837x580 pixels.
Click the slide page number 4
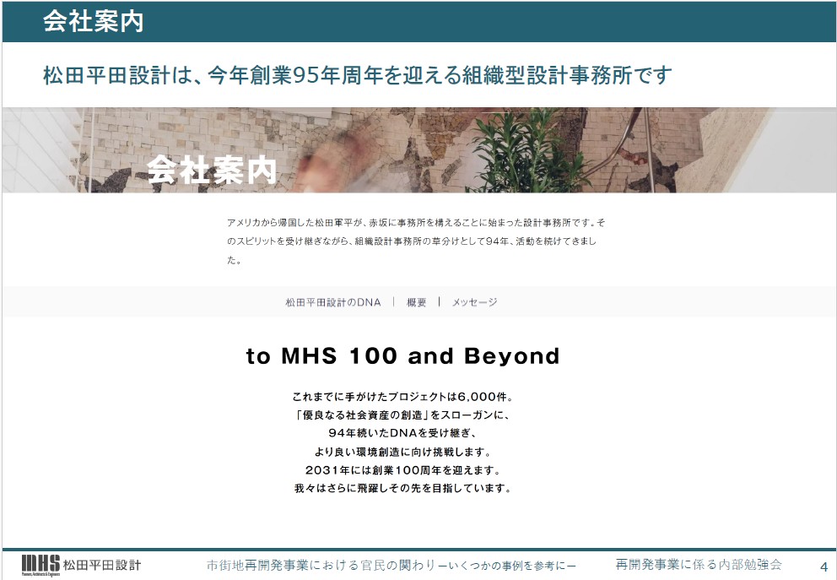[823, 566]
